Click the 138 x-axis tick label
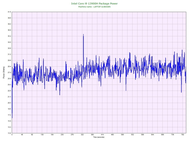 [42, 135]
